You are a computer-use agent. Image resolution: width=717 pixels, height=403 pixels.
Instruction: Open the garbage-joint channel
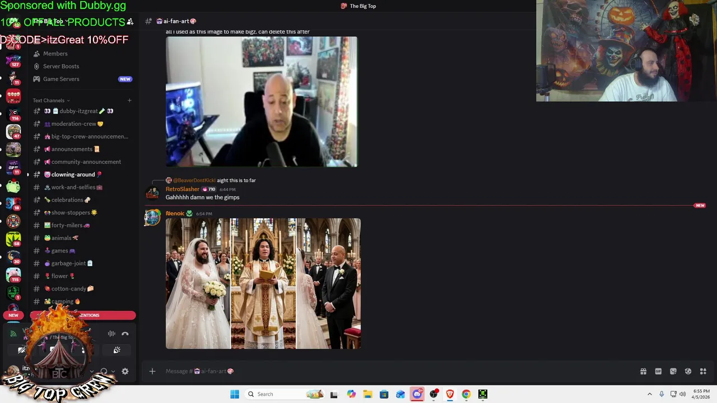click(83, 263)
